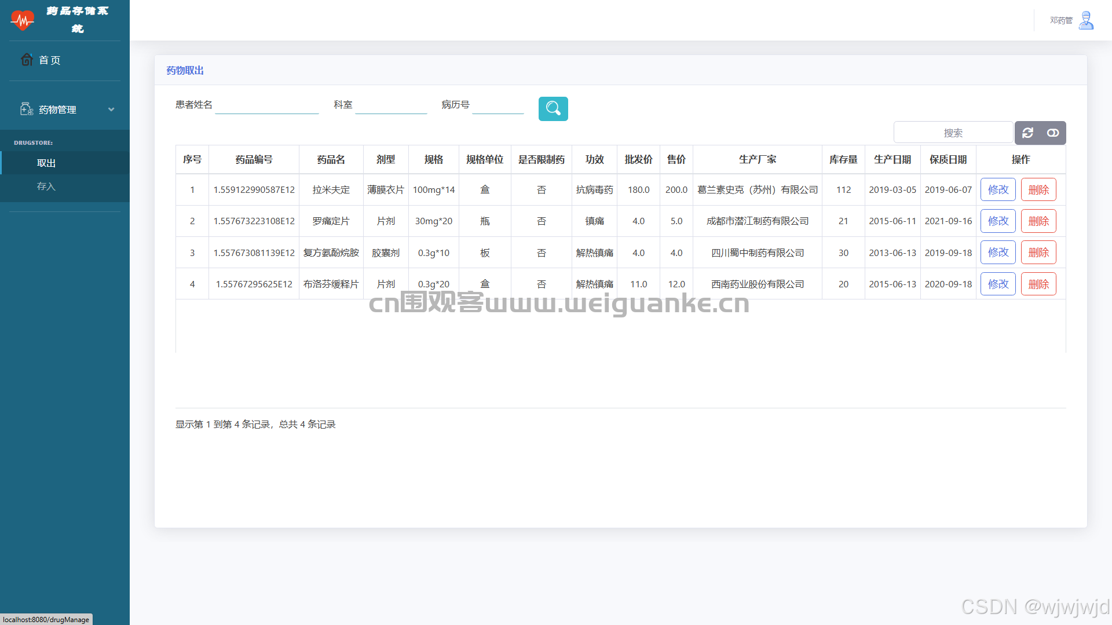Click the 药物取出 panel title
The image size is (1112, 625).
pyautogui.click(x=185, y=70)
